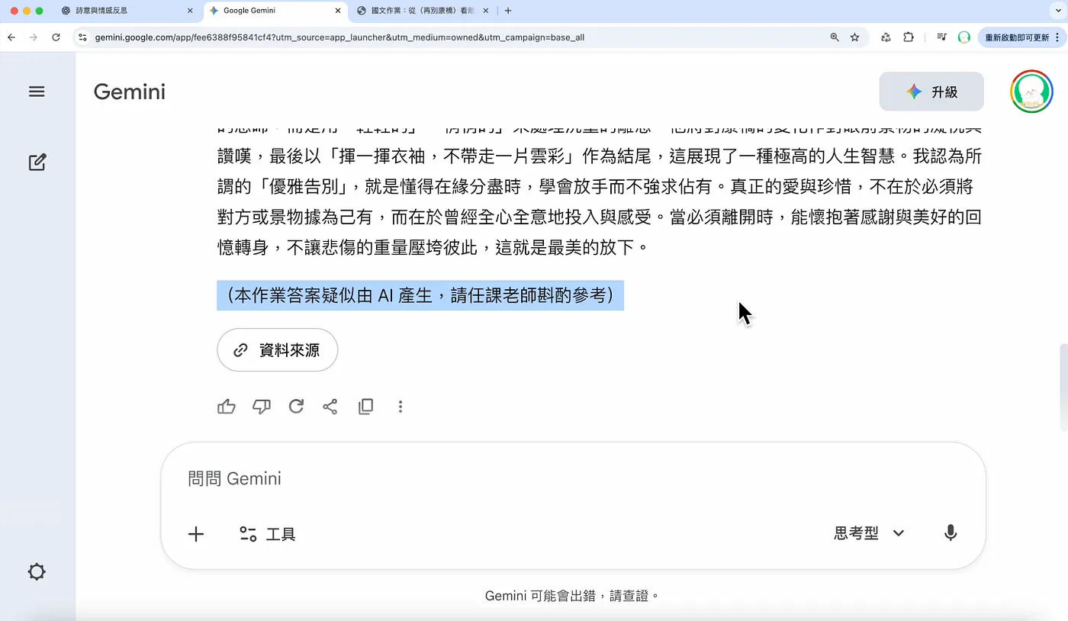
Task: Open the browser extensions puzzle icon
Action: [909, 37]
